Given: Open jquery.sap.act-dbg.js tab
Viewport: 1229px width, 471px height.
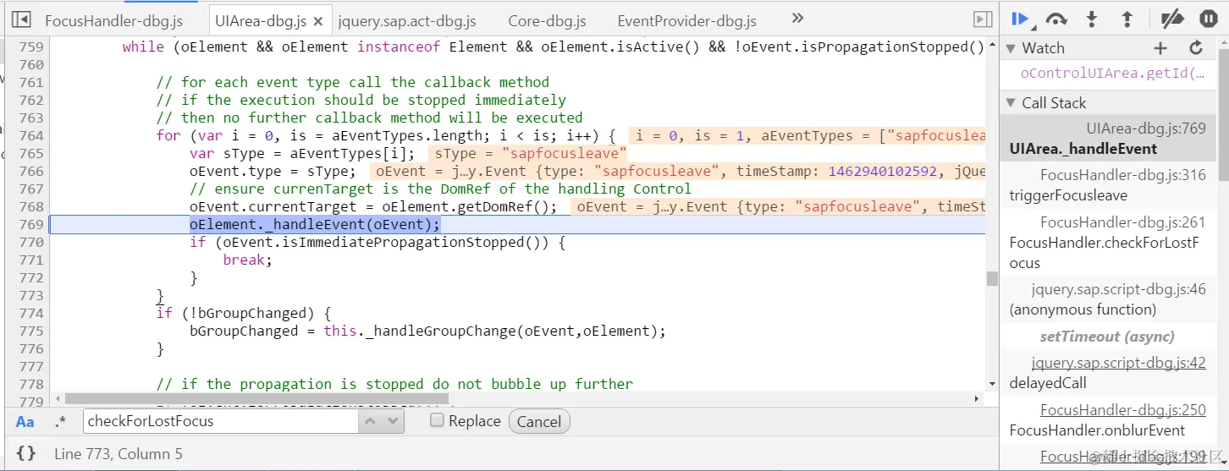Looking at the screenshot, I should pyautogui.click(x=407, y=21).
